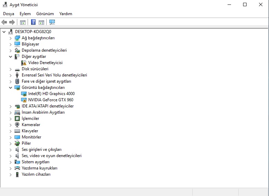Open the Dosya menu
The height and width of the screenshot is (196, 269).
click(x=9, y=14)
